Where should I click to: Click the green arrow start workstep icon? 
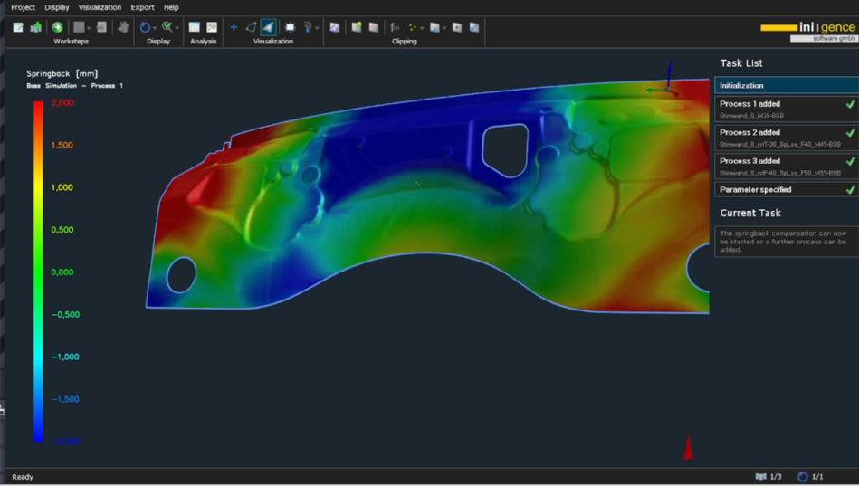[57, 27]
